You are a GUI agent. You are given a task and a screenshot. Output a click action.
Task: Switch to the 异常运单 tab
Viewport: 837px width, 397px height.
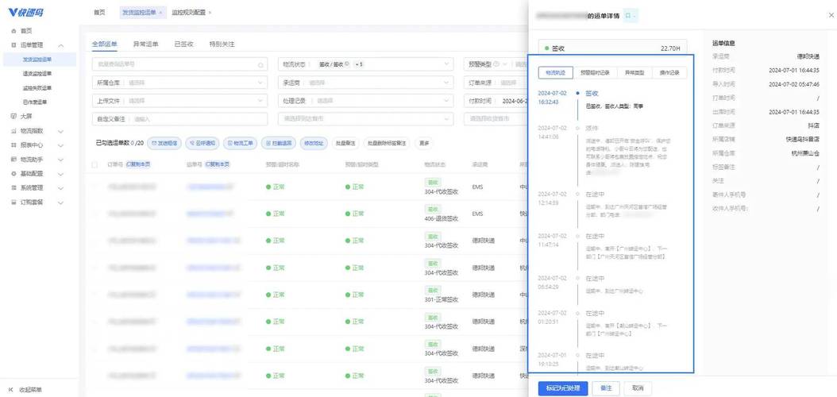[x=146, y=44]
